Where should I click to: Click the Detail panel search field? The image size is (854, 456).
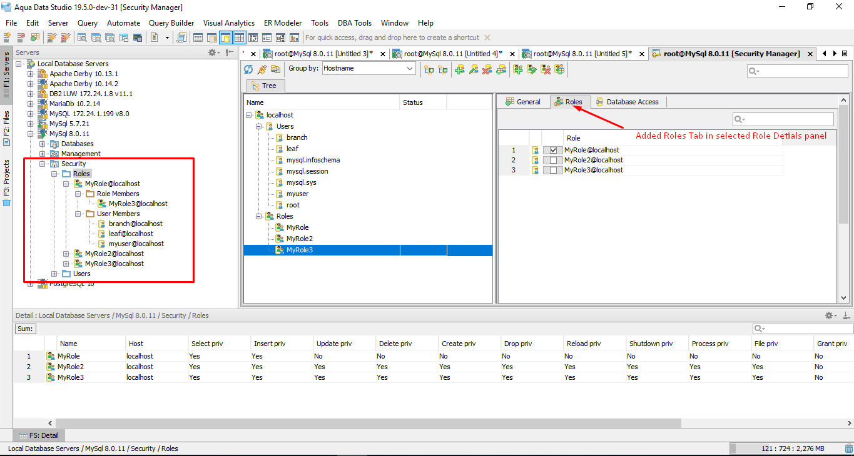pos(802,329)
